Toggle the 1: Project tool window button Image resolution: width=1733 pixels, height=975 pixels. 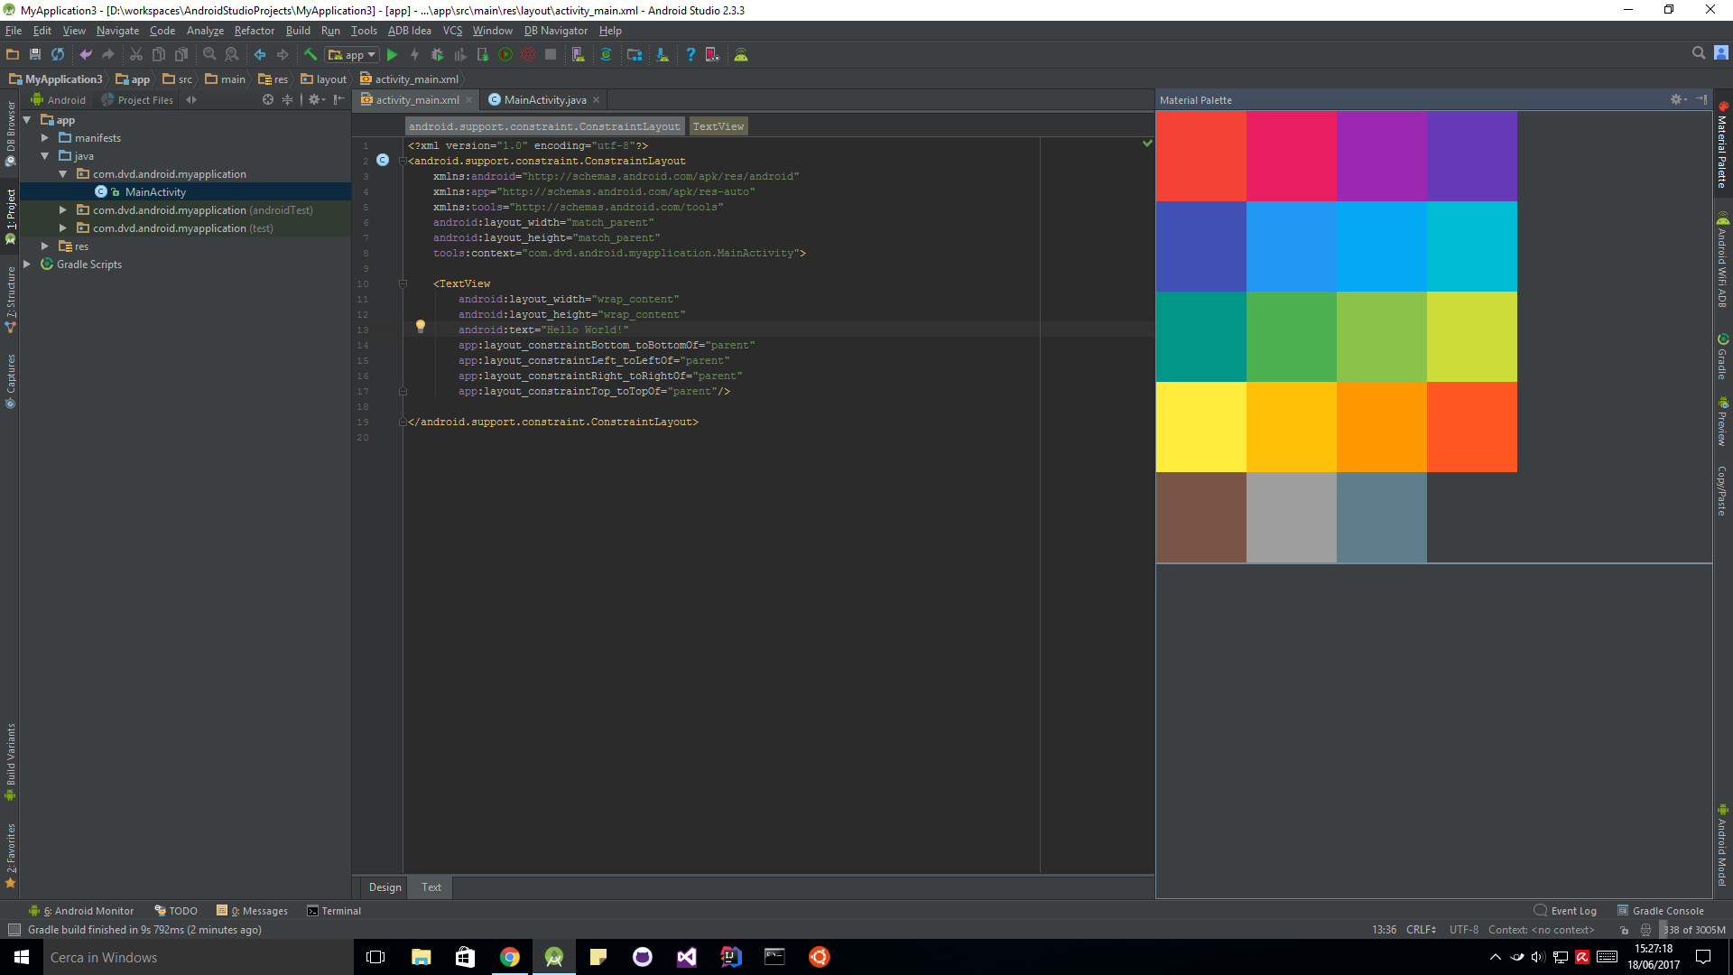coord(11,217)
